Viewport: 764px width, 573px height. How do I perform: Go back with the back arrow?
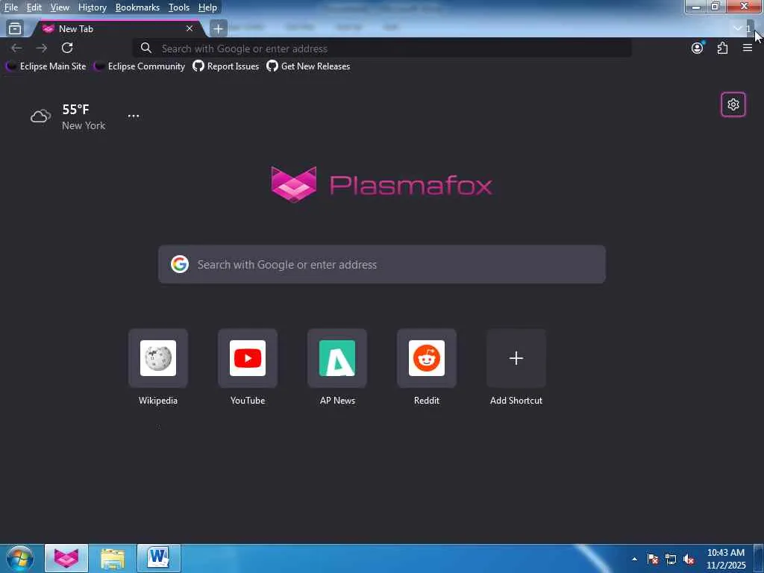(x=16, y=48)
